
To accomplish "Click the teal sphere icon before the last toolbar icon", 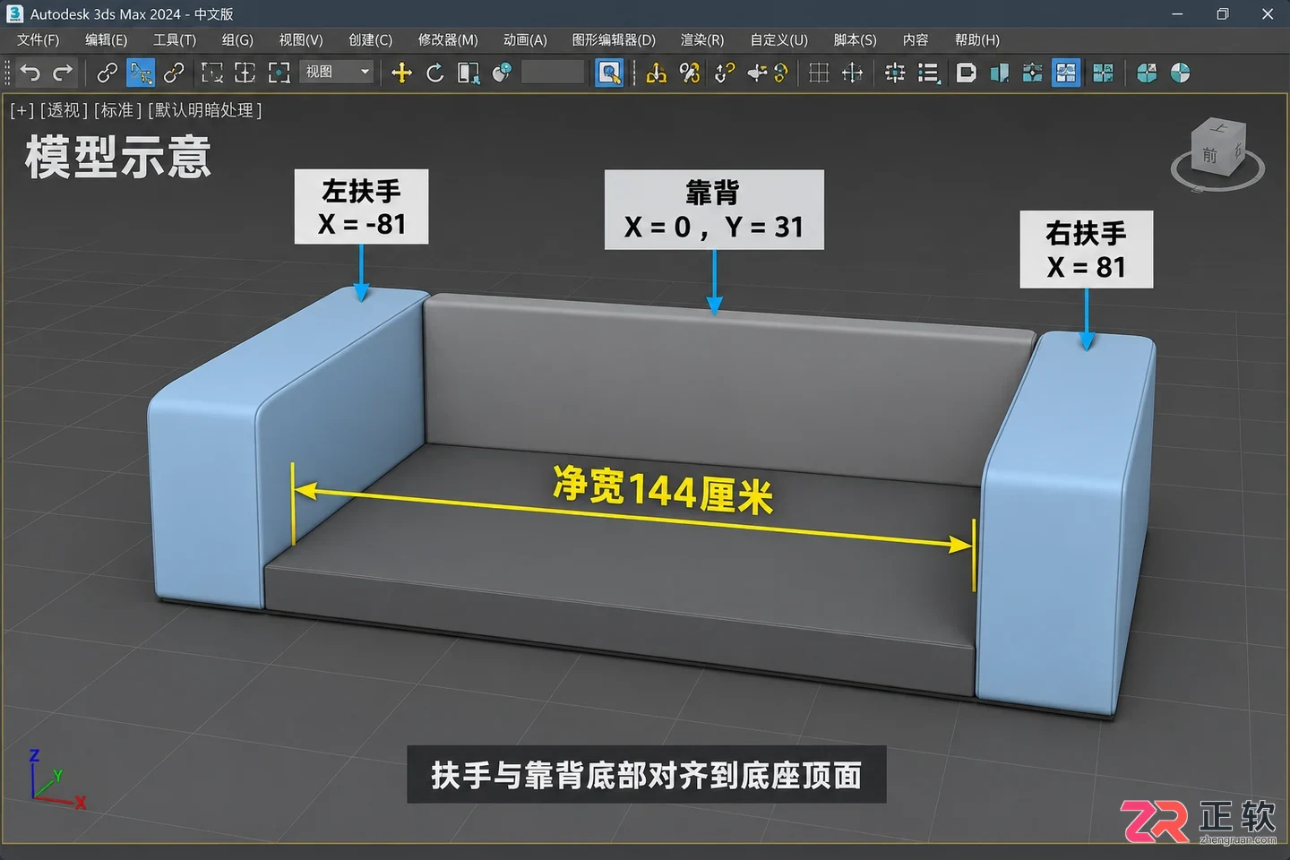I will (x=1147, y=73).
